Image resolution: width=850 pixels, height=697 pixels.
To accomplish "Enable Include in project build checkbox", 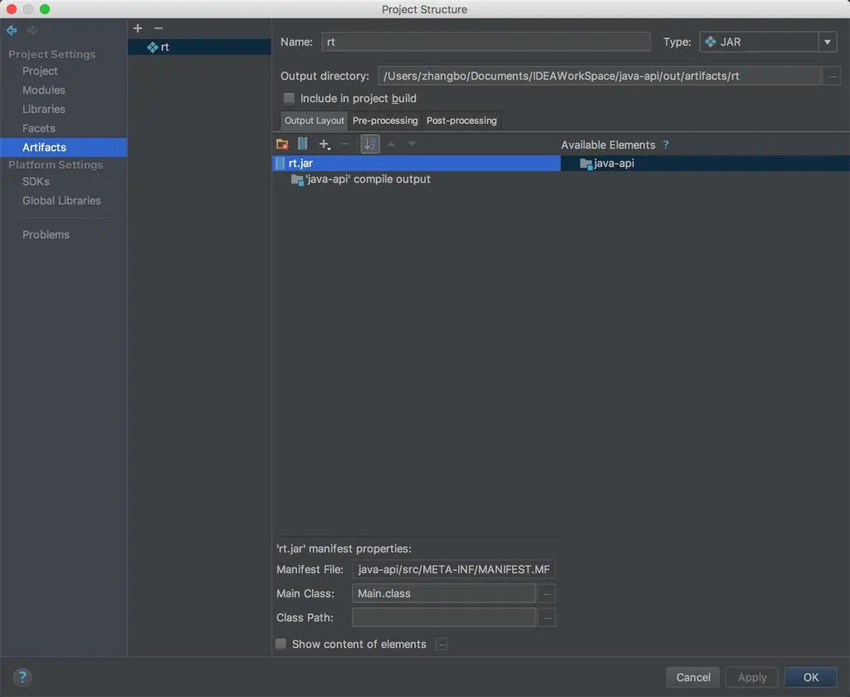I will click(289, 98).
